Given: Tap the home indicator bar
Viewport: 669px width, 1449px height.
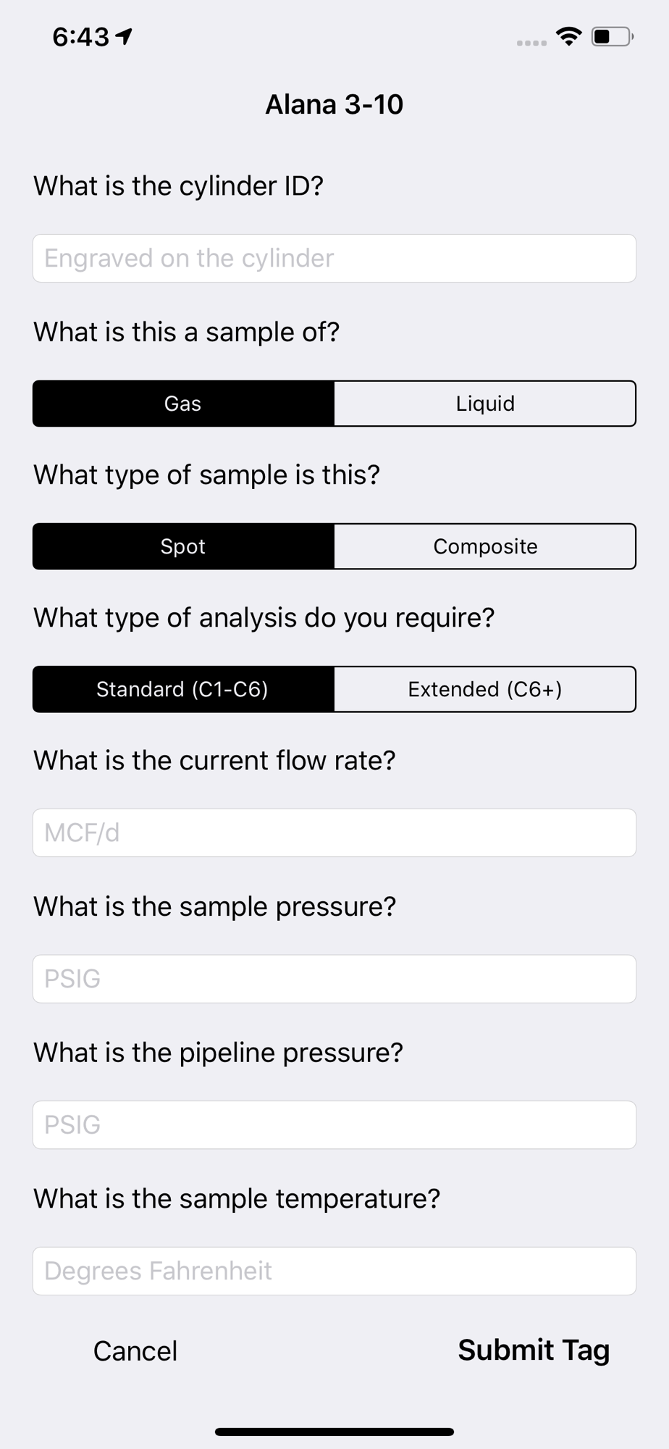Looking at the screenshot, I should [x=334, y=1432].
